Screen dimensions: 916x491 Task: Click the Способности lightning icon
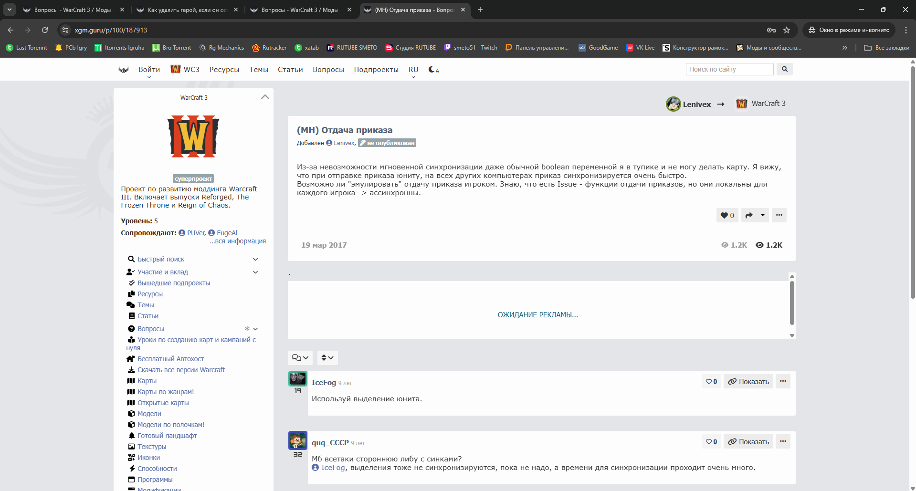(132, 469)
